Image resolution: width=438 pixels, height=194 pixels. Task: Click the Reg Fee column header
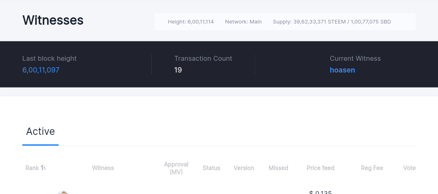372,168
